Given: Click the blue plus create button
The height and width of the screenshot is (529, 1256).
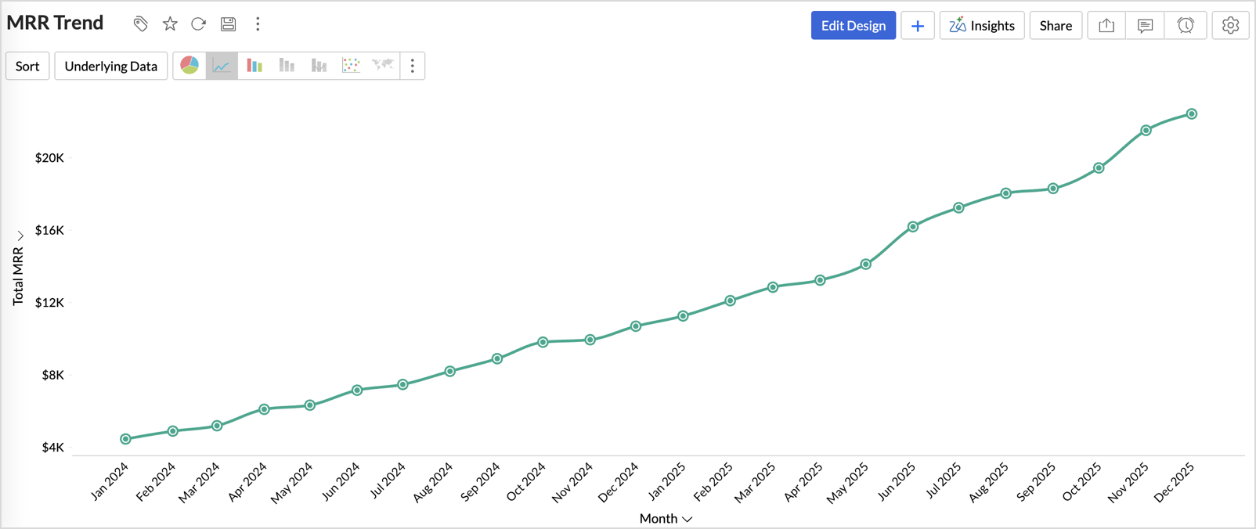Looking at the screenshot, I should click(x=917, y=26).
